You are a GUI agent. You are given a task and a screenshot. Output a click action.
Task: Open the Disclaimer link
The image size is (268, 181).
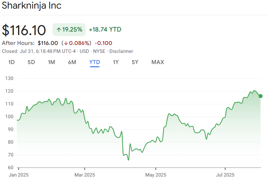click(121, 51)
